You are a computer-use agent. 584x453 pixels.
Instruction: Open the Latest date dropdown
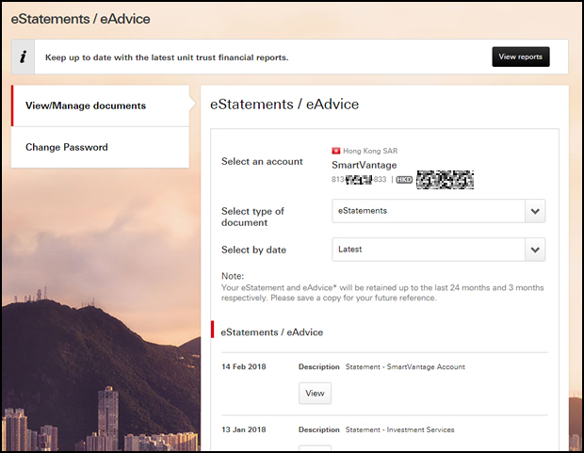point(438,250)
